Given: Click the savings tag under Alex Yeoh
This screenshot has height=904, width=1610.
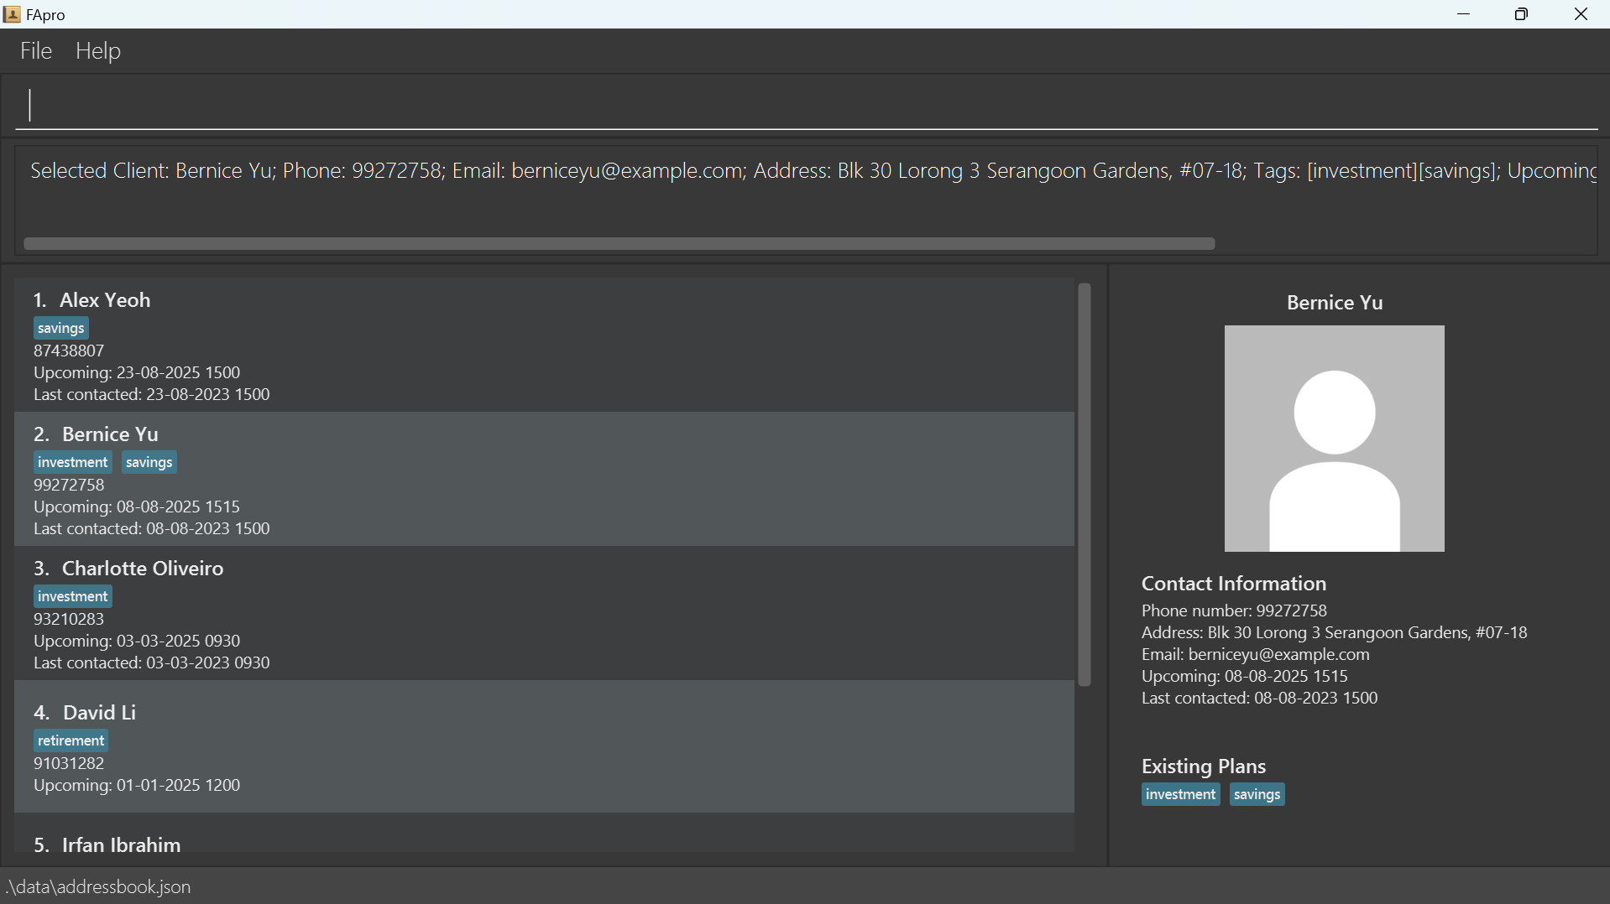Looking at the screenshot, I should [61, 329].
